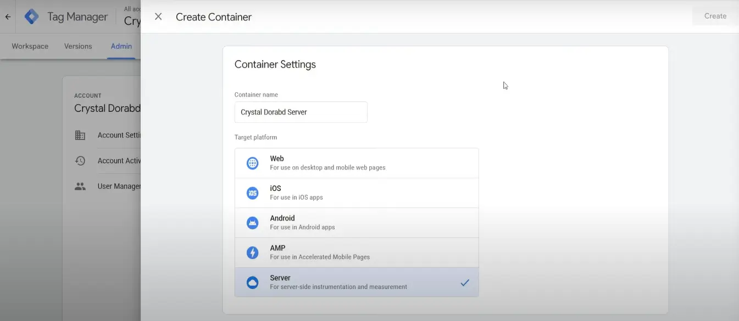Viewport: 739px width, 321px height.
Task: Switch to the Workspace tab
Action: (x=30, y=46)
